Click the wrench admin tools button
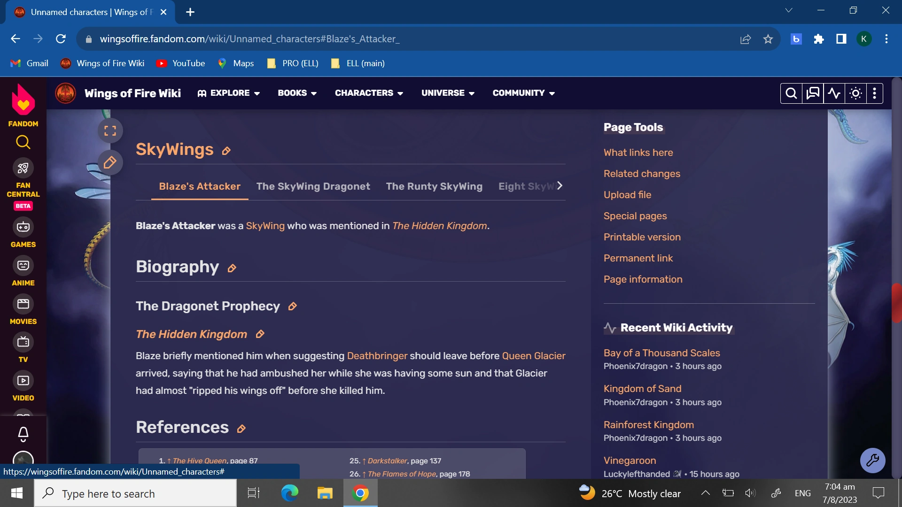This screenshot has width=902, height=507. coord(872,460)
